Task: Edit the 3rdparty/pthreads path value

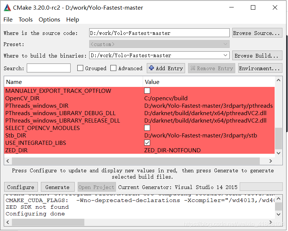Action: (208, 106)
